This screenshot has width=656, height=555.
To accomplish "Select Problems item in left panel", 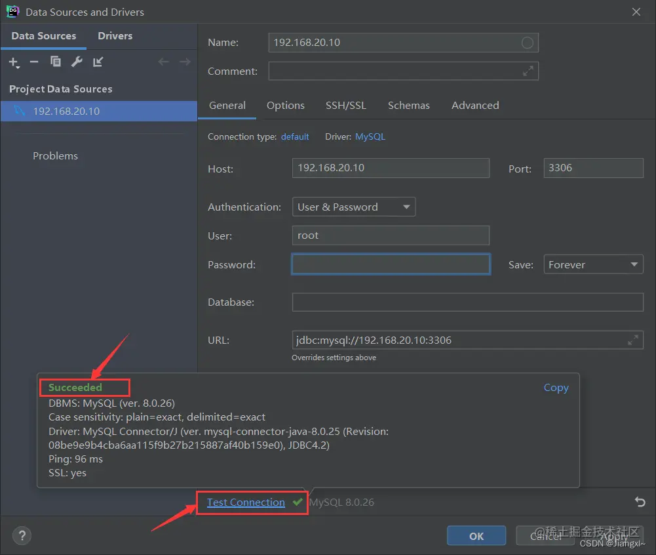I will 55,156.
